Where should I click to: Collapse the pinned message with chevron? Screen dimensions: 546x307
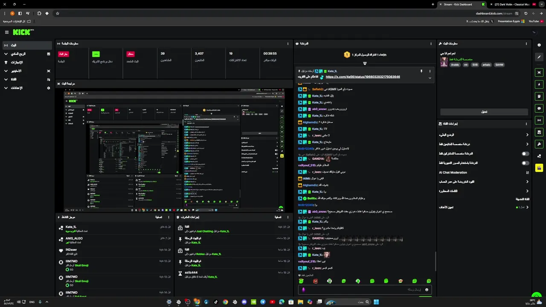pyautogui.click(x=430, y=78)
